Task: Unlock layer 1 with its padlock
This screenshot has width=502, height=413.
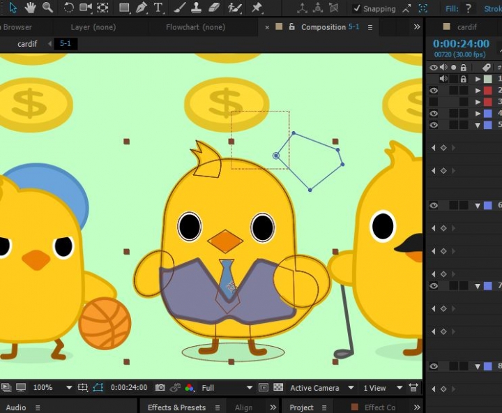Action: (464, 79)
